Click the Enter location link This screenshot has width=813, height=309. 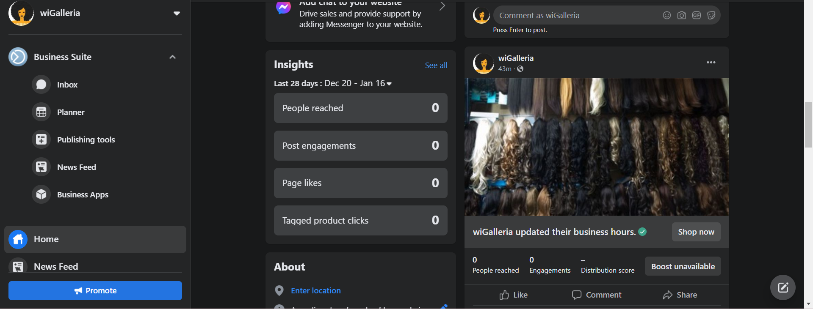pos(316,290)
